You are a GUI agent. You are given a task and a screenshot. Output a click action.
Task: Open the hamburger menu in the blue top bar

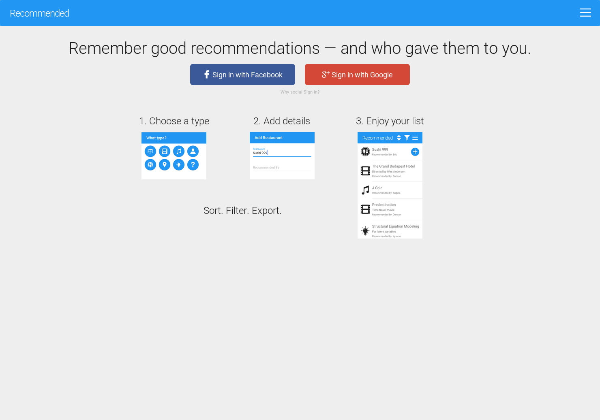point(585,13)
